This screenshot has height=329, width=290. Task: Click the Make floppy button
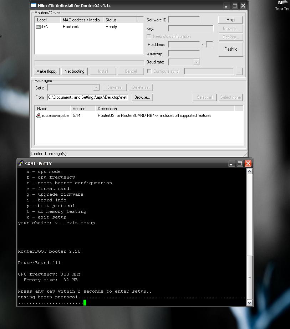46,71
